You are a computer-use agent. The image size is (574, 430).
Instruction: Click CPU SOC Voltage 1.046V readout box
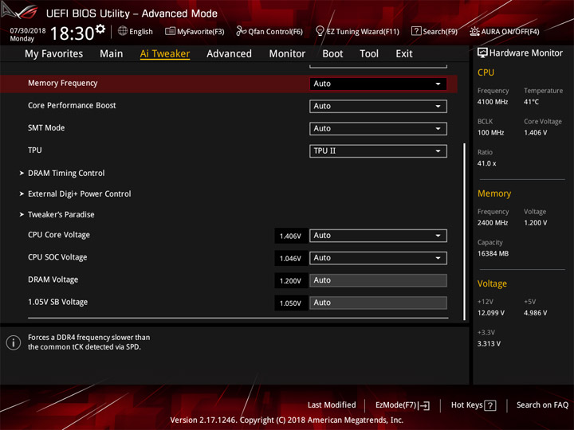[x=291, y=259]
